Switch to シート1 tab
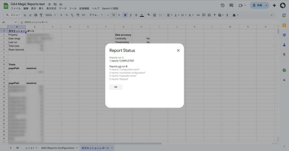 coord(30,148)
